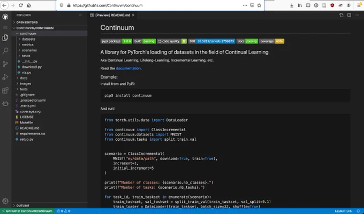The image size is (364, 214).
Task: Expand the datasets folder
Action: pos(49,39)
